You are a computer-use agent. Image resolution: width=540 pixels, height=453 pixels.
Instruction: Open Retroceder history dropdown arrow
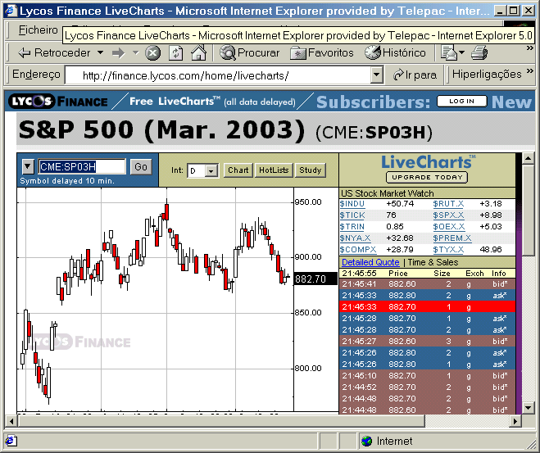(x=100, y=53)
